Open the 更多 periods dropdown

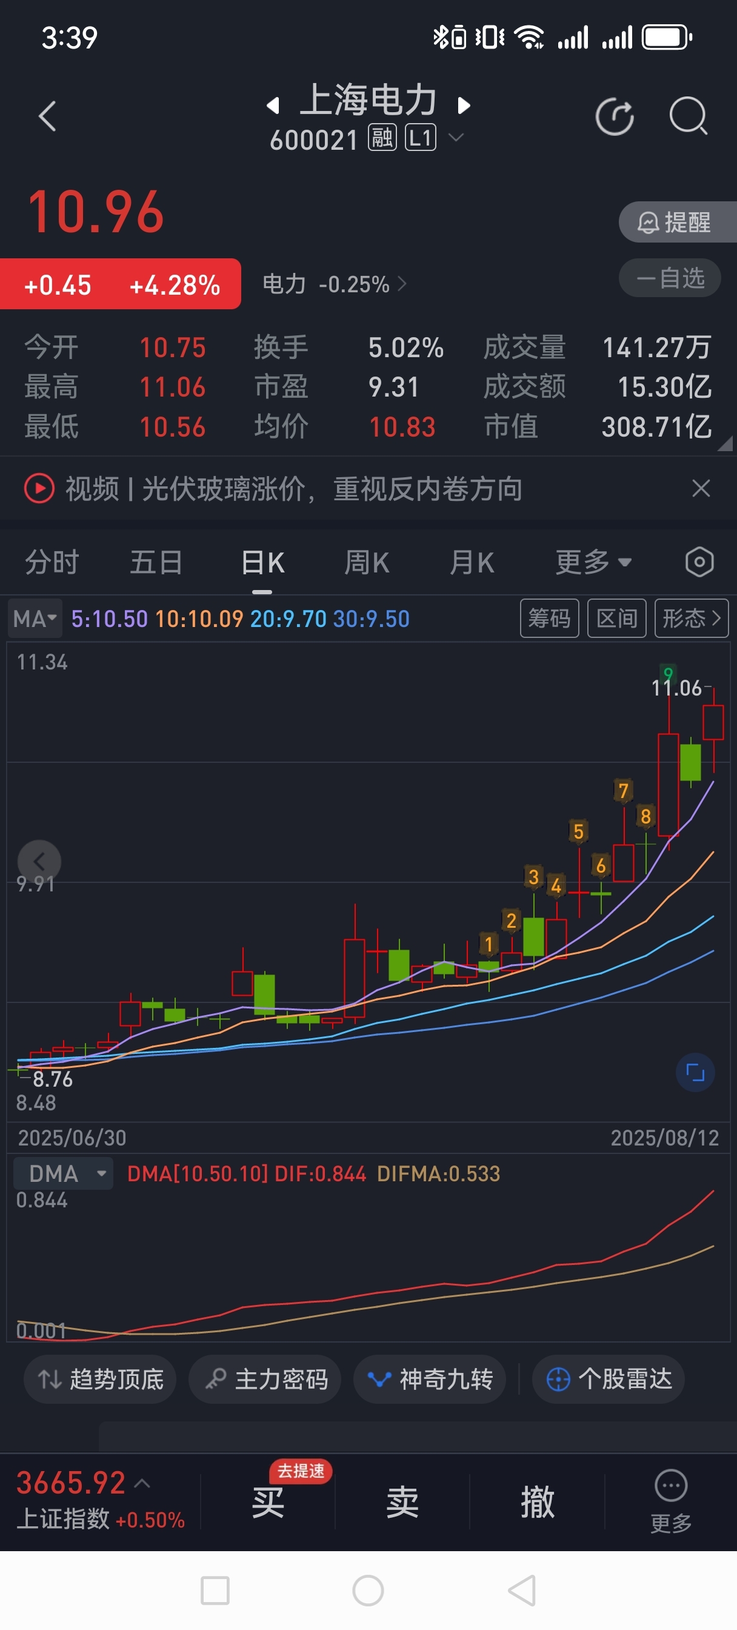(x=593, y=562)
